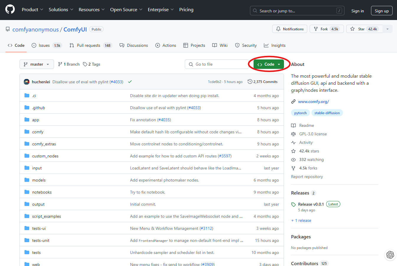Click the eye icon beside 332 watching
Screen dimensions: 397x266
pyautogui.click(x=293, y=159)
